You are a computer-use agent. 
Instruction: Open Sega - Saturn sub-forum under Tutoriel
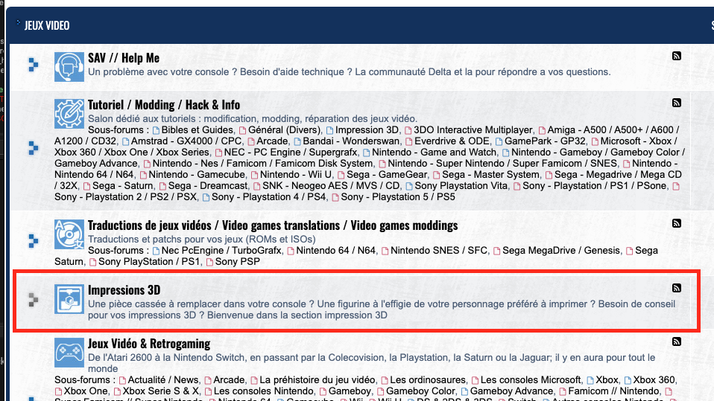point(123,185)
